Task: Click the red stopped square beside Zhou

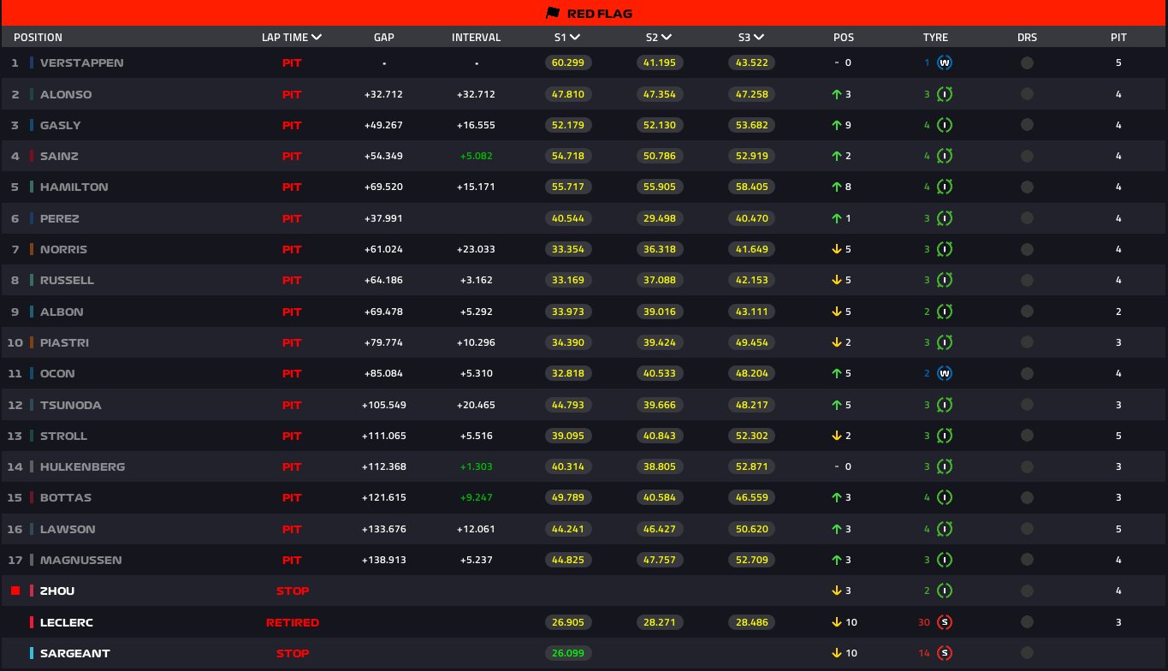Action: tap(15, 591)
